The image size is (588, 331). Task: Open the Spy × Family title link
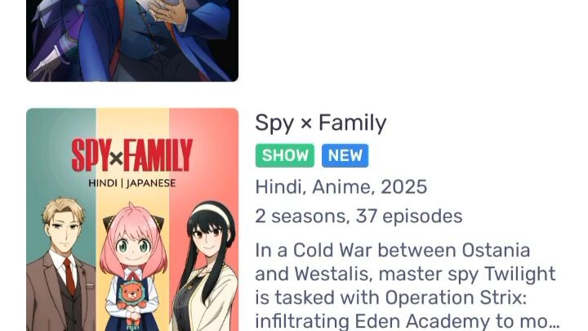321,123
